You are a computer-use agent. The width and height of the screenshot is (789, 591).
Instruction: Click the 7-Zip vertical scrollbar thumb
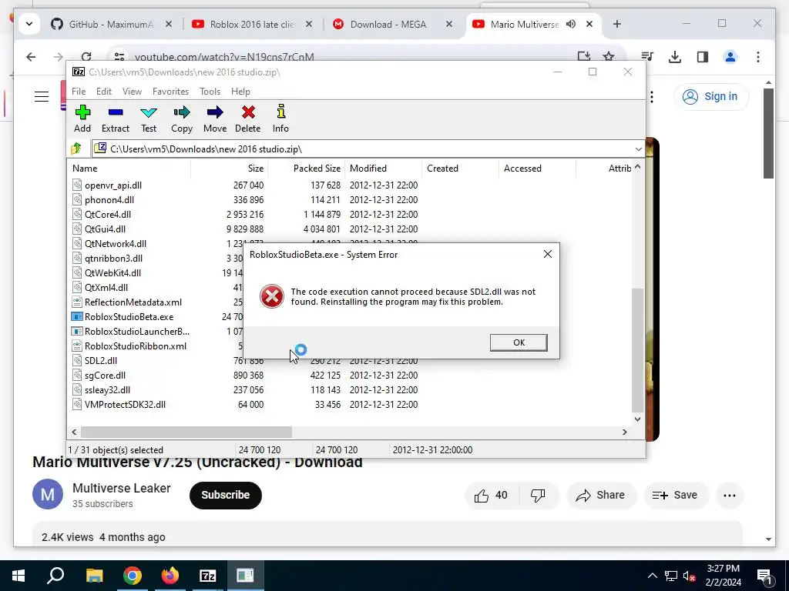(637, 350)
